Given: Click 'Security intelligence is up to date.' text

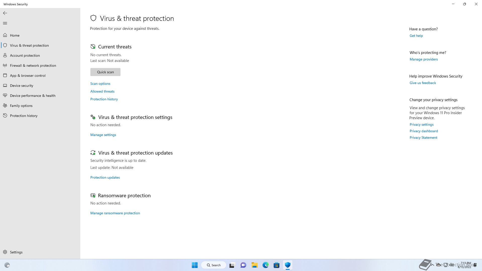Looking at the screenshot, I should click(118, 161).
